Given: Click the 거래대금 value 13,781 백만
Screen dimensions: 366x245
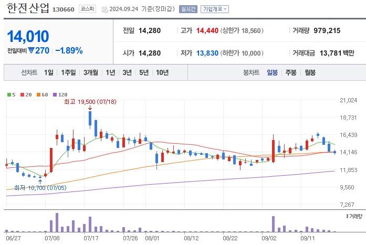Looking at the screenshot, I should coord(337,53).
